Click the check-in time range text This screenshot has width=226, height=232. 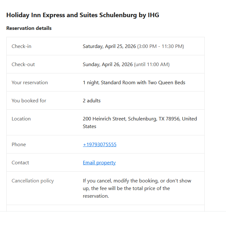[161, 46]
